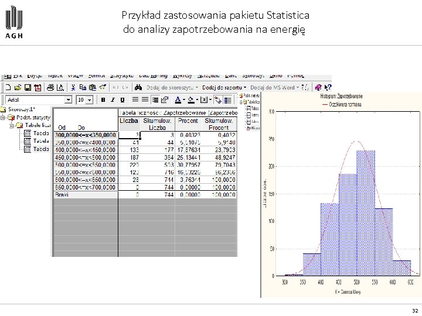Viewport: 422px width, 316px height.
Task: Open the font color dropdown arrow
Action: click(184, 100)
